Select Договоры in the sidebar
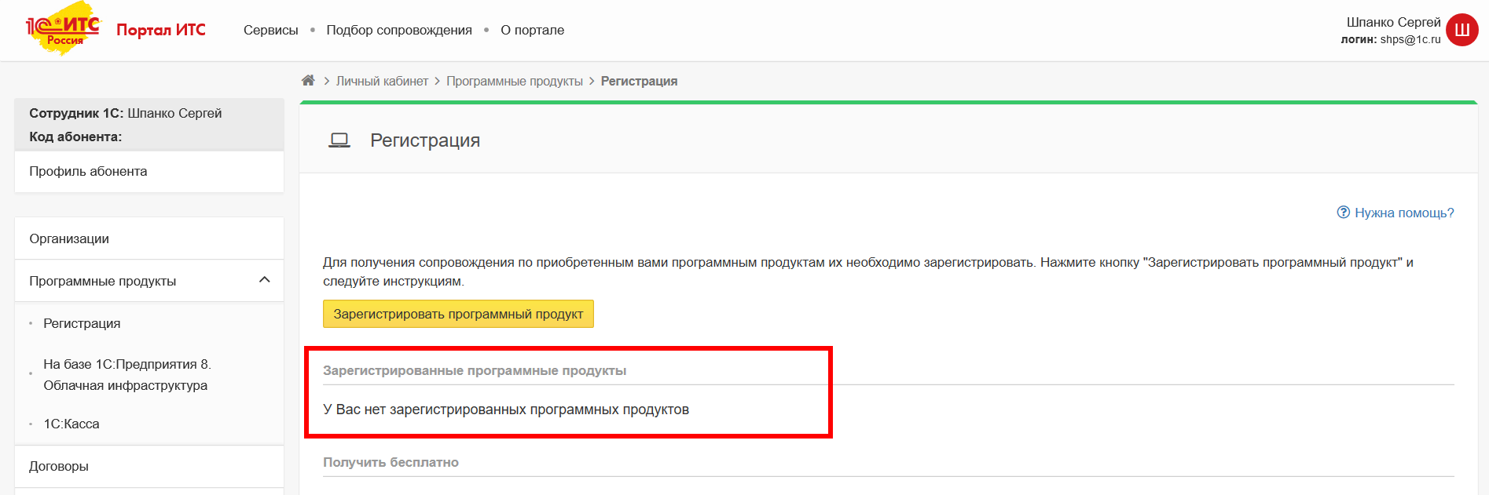 click(x=59, y=466)
